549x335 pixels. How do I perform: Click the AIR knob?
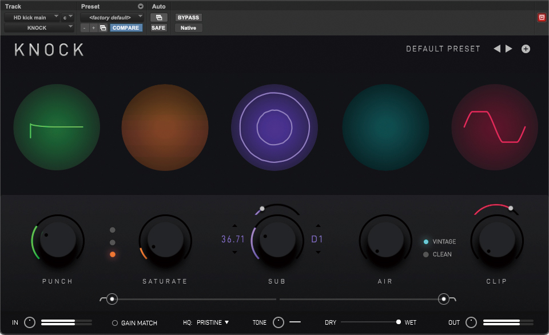tap(385, 240)
